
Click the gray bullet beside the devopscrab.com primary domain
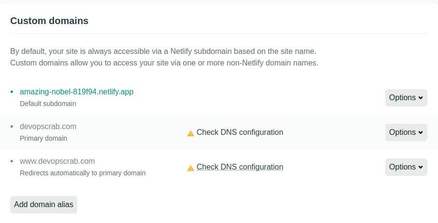click(12, 127)
